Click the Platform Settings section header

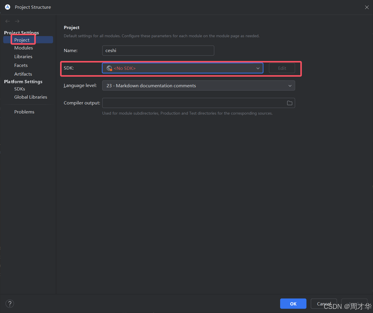point(23,82)
